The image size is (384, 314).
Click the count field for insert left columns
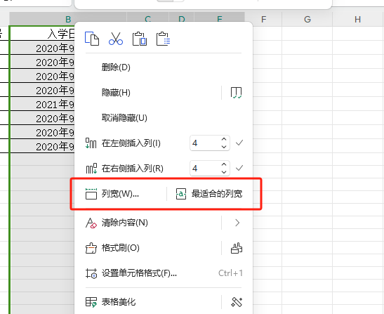pos(205,143)
